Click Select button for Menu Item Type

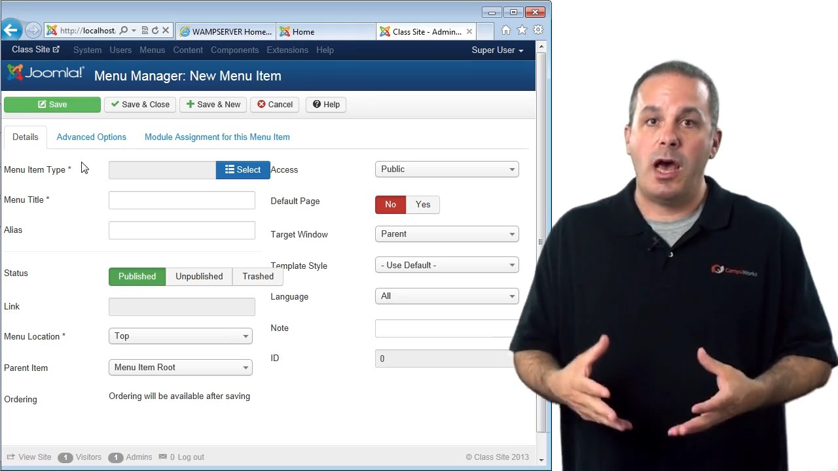(x=243, y=169)
